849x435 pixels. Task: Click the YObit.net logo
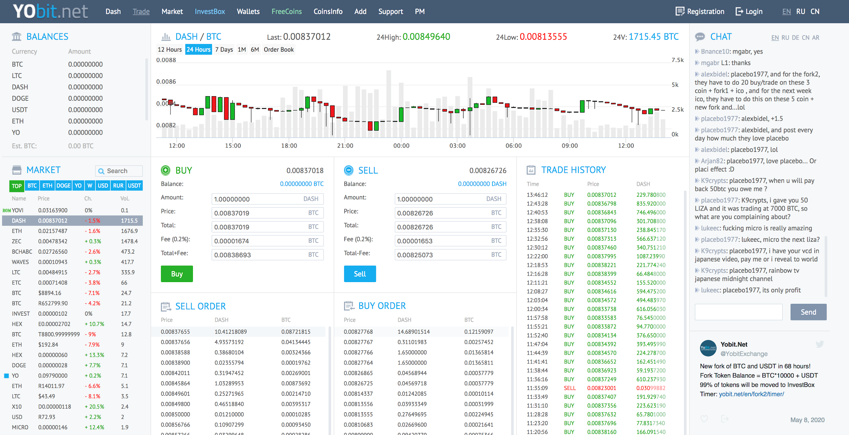click(50, 11)
